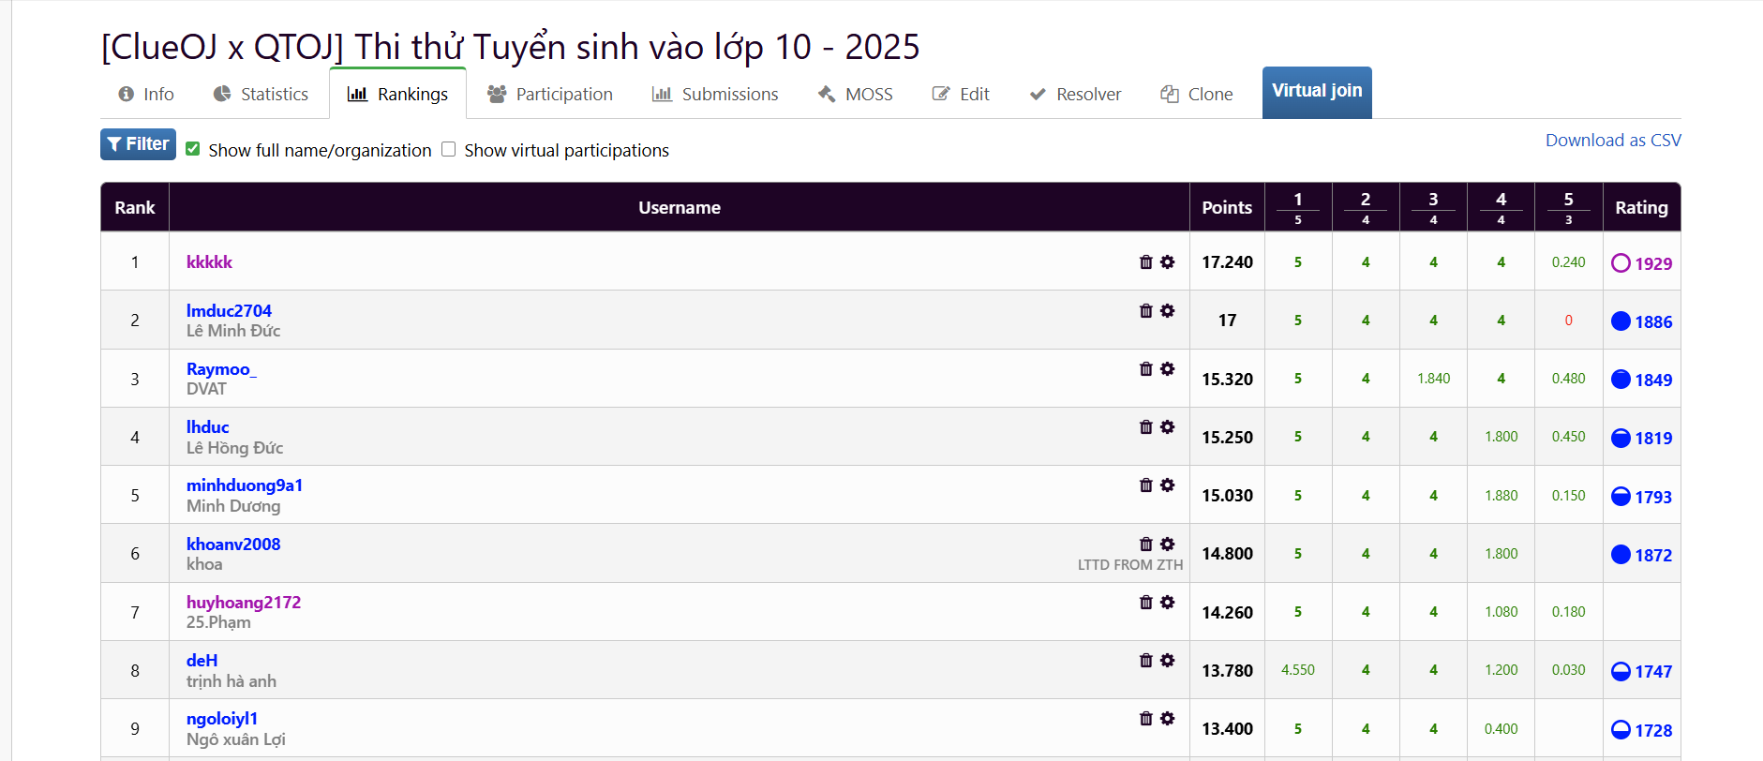Open problem 1 column header
This screenshot has height=761, width=1763.
(x=1297, y=207)
